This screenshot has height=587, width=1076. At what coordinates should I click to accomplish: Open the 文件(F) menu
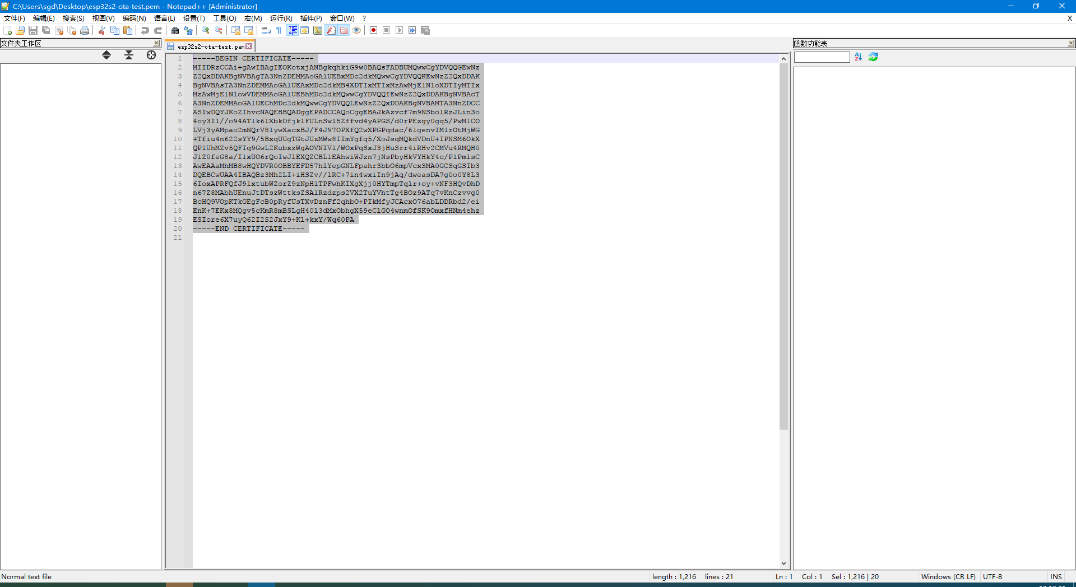coord(15,18)
